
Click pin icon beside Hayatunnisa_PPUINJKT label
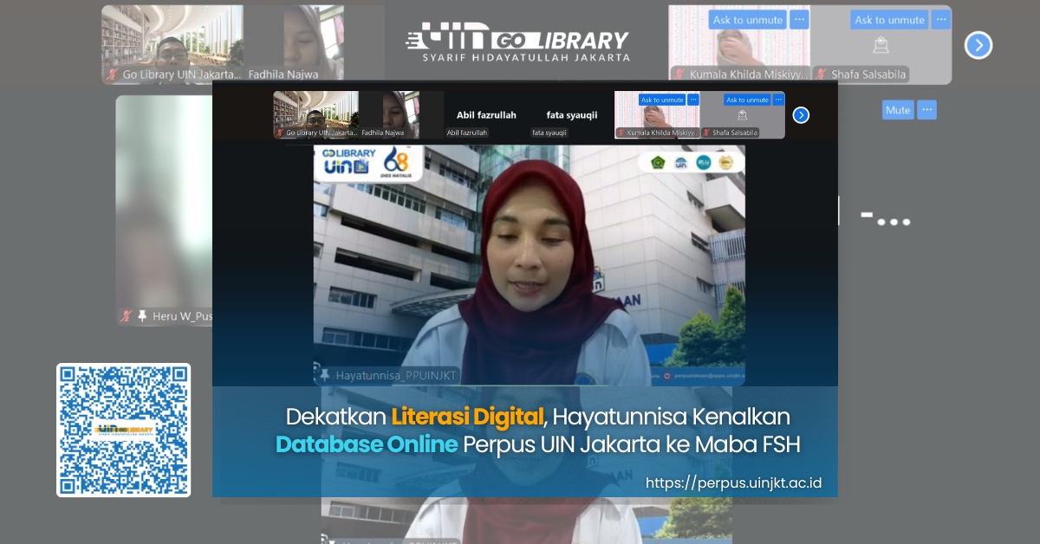tap(323, 375)
